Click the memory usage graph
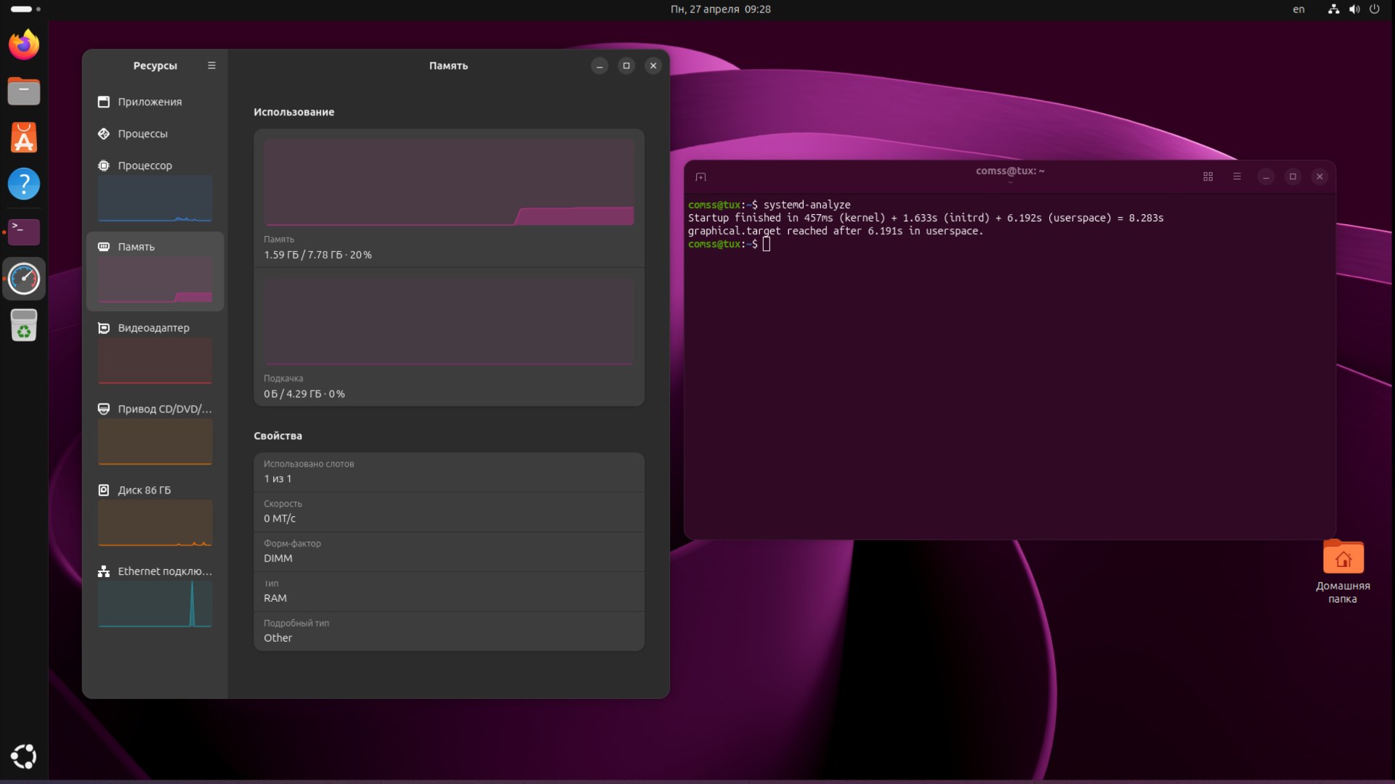Image resolution: width=1395 pixels, height=784 pixels. (448, 183)
